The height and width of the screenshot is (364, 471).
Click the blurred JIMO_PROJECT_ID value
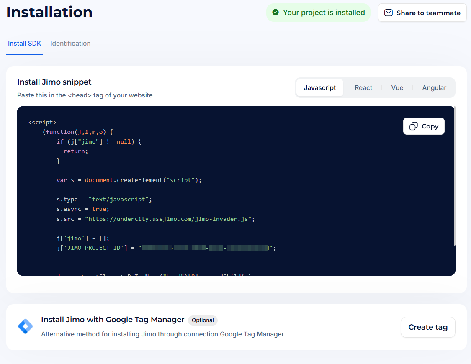click(x=205, y=248)
